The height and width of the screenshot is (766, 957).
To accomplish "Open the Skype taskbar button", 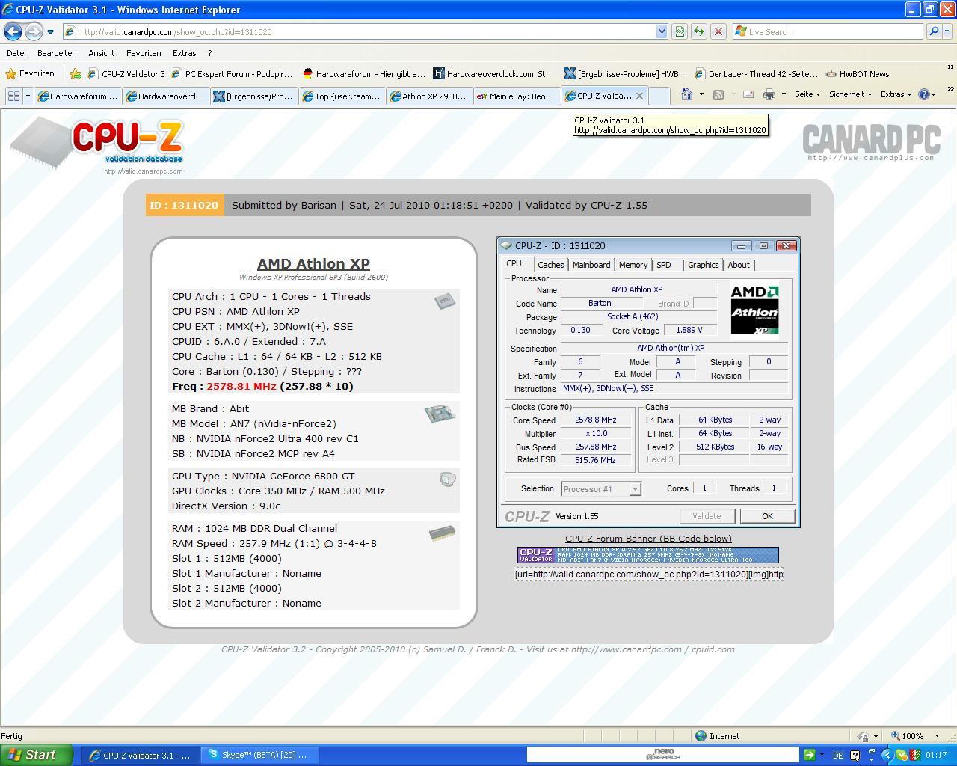I will (x=260, y=755).
